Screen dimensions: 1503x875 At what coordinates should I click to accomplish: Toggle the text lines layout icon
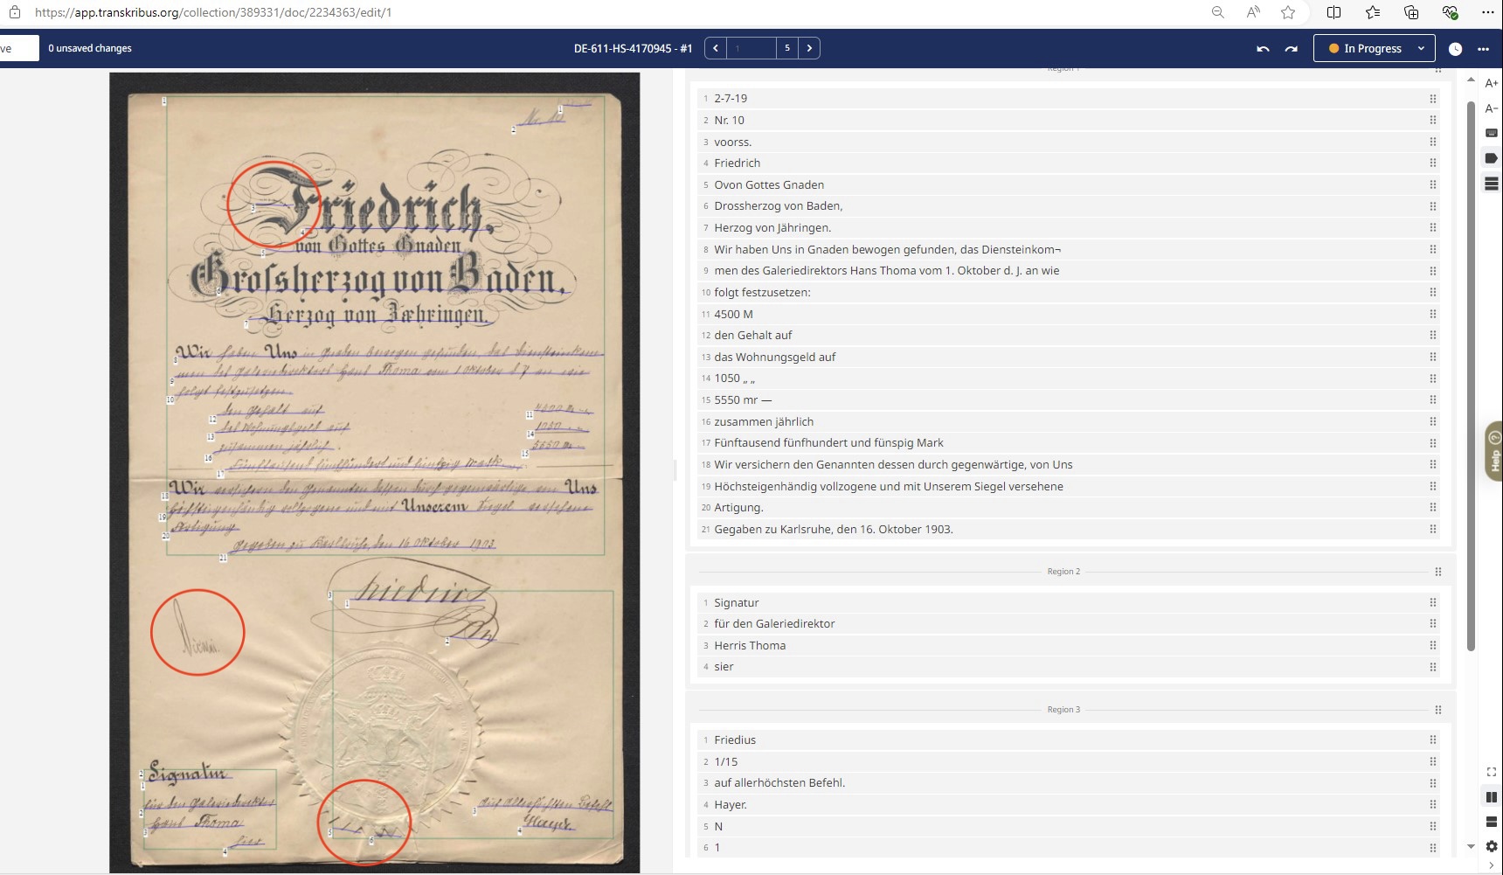(1492, 184)
